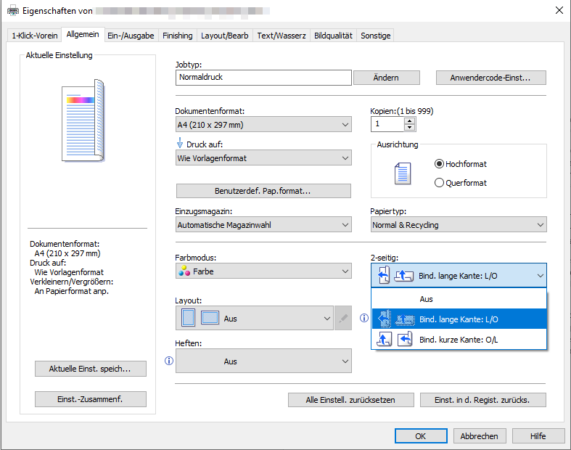Choose 'Bind. kurze Kante: O/L' option
This screenshot has width=571, height=450.
(459, 339)
